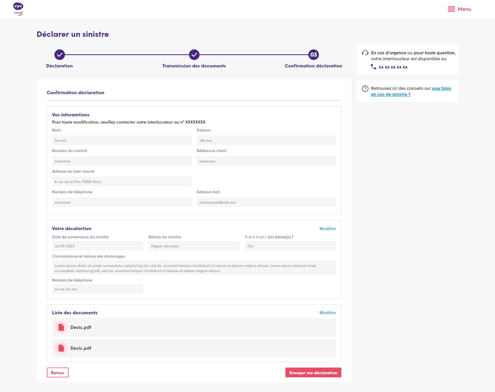Screen dimensions: 495x392
Task: Click Modifier in Votre déclaration section
Action: (328, 229)
